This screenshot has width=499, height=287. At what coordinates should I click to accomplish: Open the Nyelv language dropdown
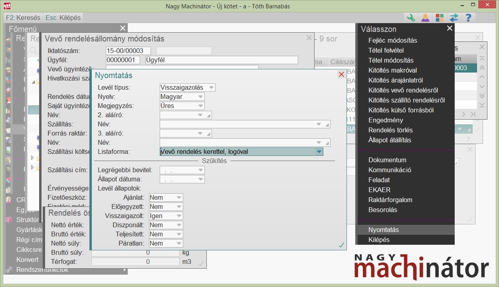pyautogui.click(x=182, y=96)
